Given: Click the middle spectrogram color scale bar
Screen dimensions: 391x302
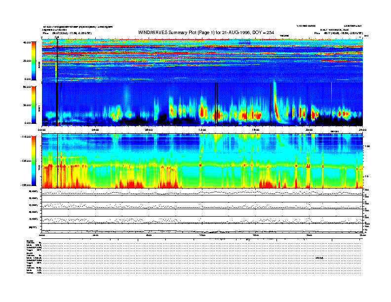Looking at the screenshot, I should tap(33, 105).
